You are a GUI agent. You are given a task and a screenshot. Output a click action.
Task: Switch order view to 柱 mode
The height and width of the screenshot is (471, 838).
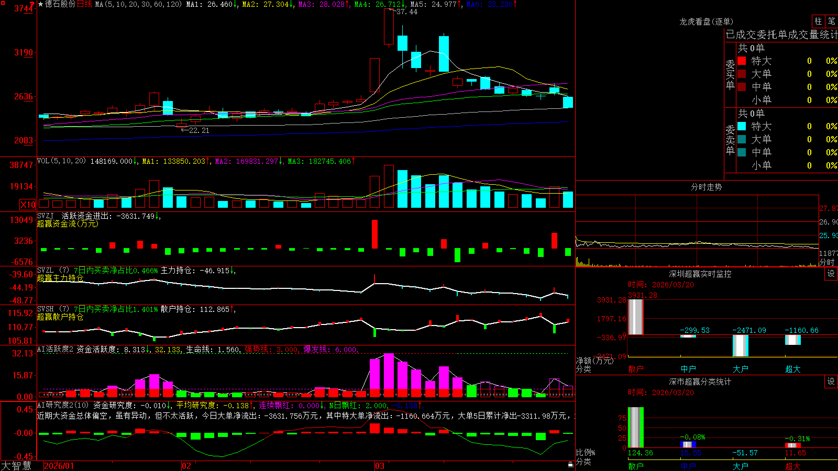818,21
